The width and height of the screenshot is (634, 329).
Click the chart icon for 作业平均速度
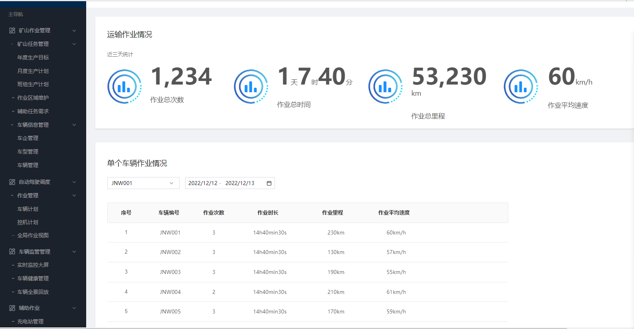pos(521,87)
